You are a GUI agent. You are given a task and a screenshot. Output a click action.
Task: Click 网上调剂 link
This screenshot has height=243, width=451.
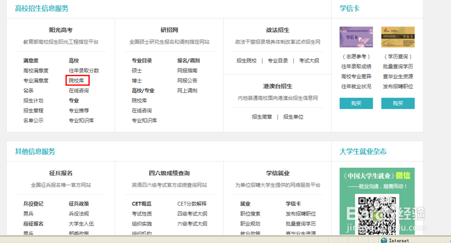click(x=187, y=90)
